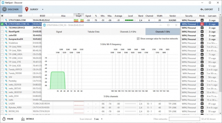
Task: Click the signal graph thumbnail for LAZER
Action: [x=79, y=104]
